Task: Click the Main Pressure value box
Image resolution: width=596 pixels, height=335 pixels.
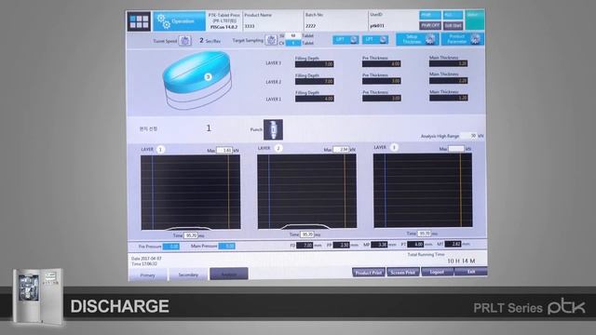Action: point(226,246)
